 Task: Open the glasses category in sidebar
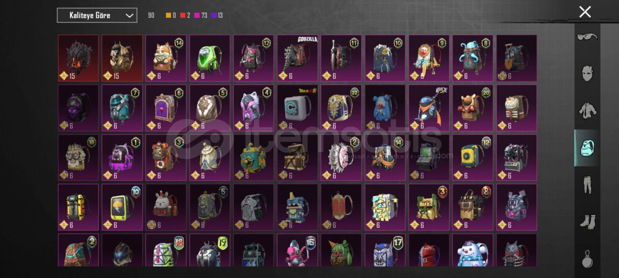587,37
